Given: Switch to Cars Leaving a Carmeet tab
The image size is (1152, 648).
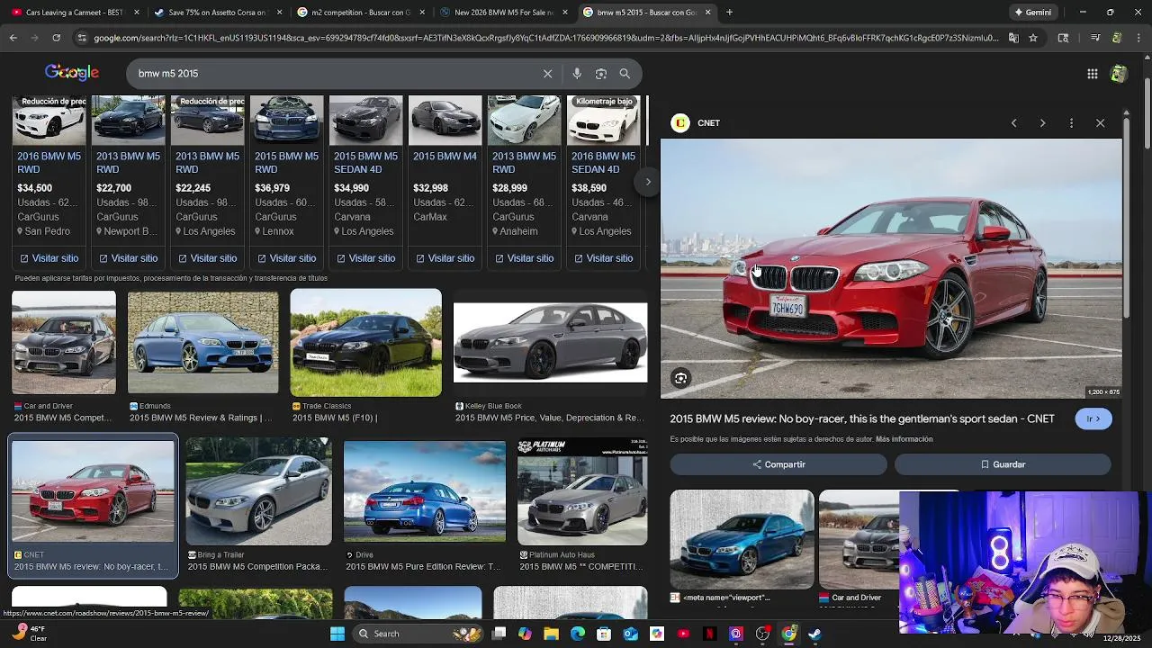Looking at the screenshot, I should point(74,13).
